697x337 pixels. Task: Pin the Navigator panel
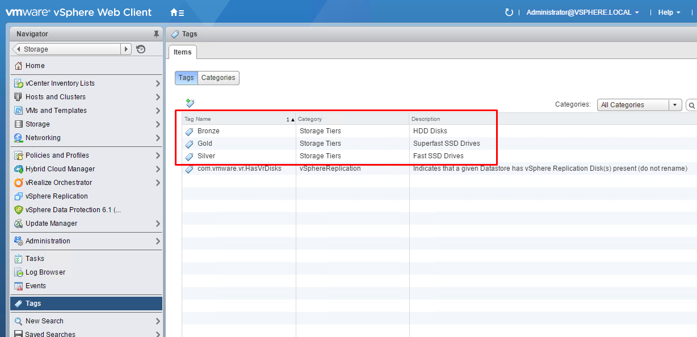pos(156,34)
